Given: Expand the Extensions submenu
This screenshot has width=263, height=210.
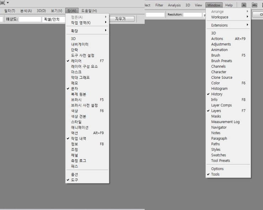Looking at the screenshot, I should pyautogui.click(x=228, y=25).
